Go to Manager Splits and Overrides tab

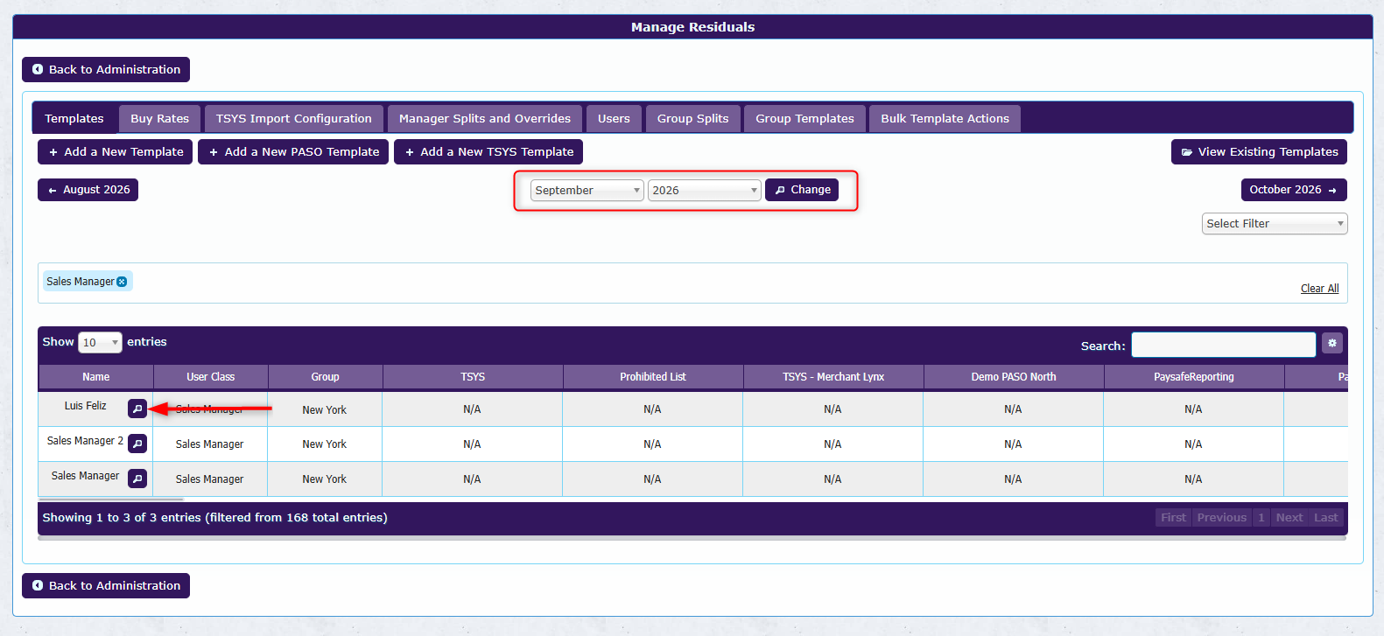tap(485, 118)
